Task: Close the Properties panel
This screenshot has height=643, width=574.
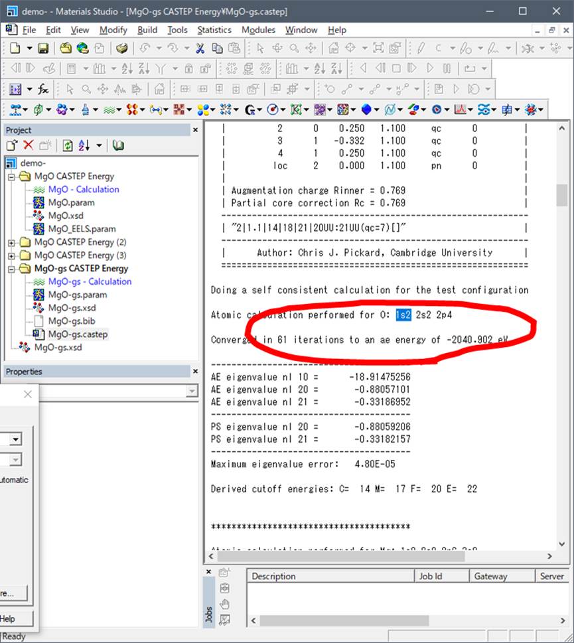Action: (x=196, y=372)
